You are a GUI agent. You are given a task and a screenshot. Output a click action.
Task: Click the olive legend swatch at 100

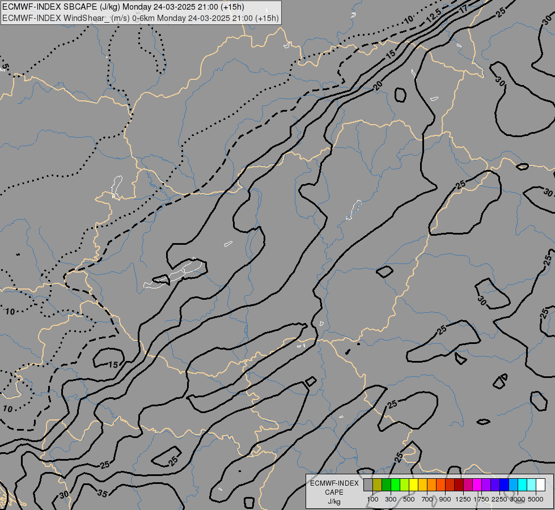tap(378, 485)
